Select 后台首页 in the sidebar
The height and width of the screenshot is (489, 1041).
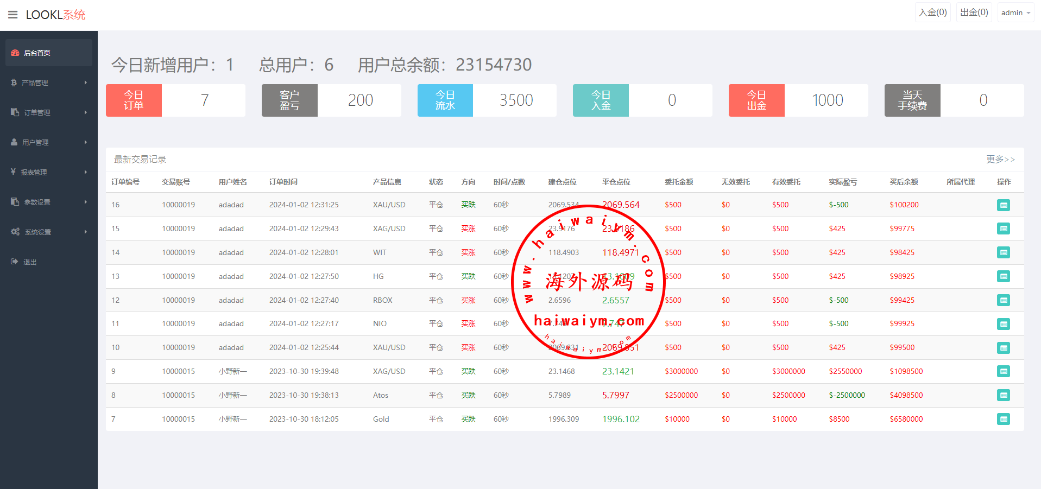(37, 53)
